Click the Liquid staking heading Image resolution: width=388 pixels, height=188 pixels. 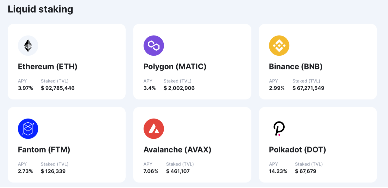(x=40, y=9)
